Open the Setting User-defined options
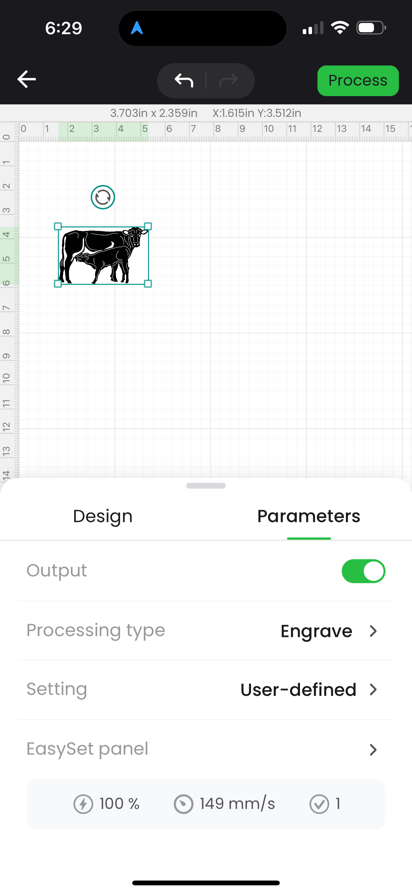 (x=206, y=690)
